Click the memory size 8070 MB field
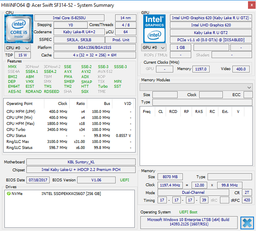Viewport: 256px width, 231px height. click(x=170, y=177)
